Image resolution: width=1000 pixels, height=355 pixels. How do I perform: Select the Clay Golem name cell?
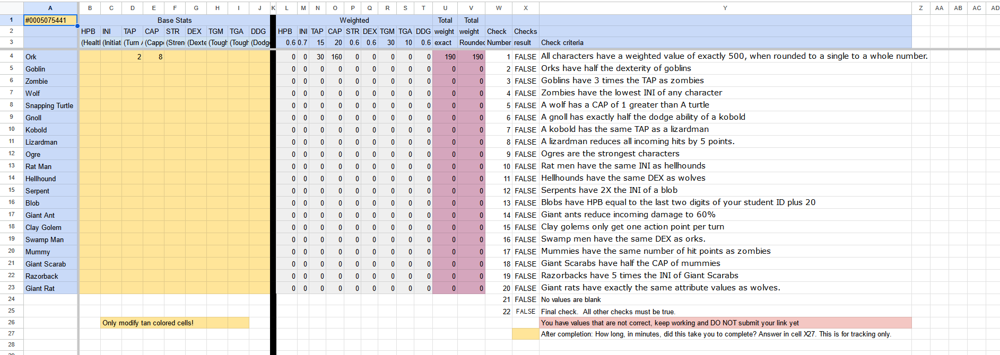50,227
